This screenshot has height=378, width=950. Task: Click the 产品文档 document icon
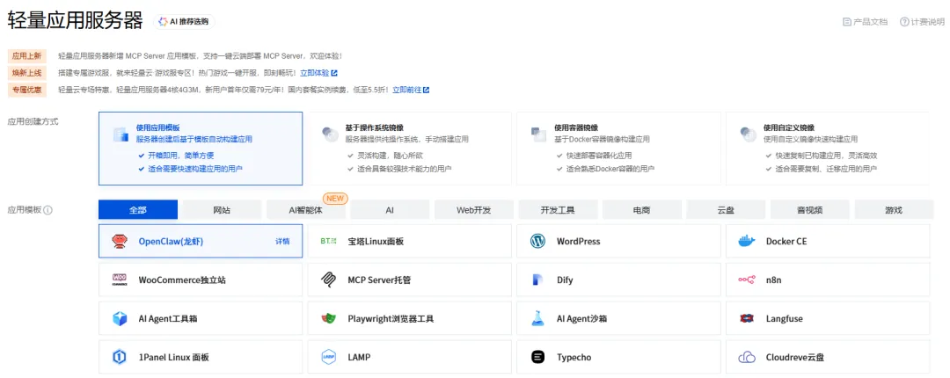click(x=847, y=22)
